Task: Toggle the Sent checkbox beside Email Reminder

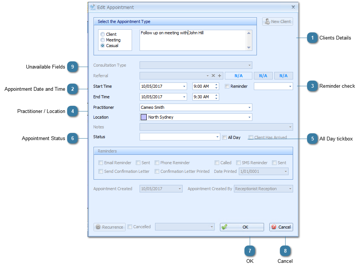Action: (x=138, y=163)
